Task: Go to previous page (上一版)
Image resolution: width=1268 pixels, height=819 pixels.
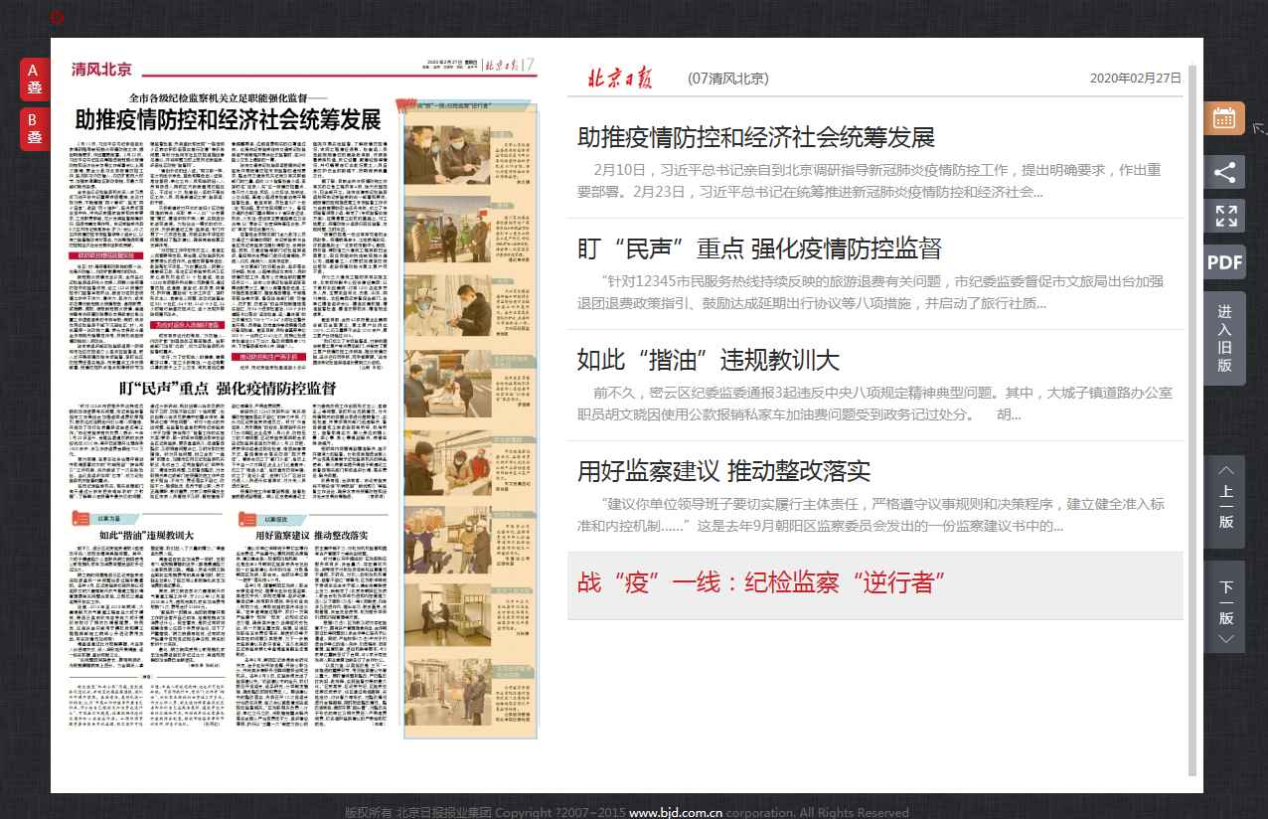Action: point(1224,502)
